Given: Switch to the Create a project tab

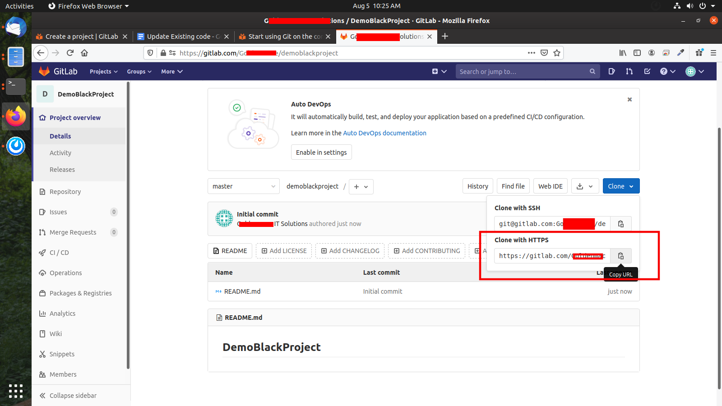Looking at the screenshot, I should pos(81,37).
